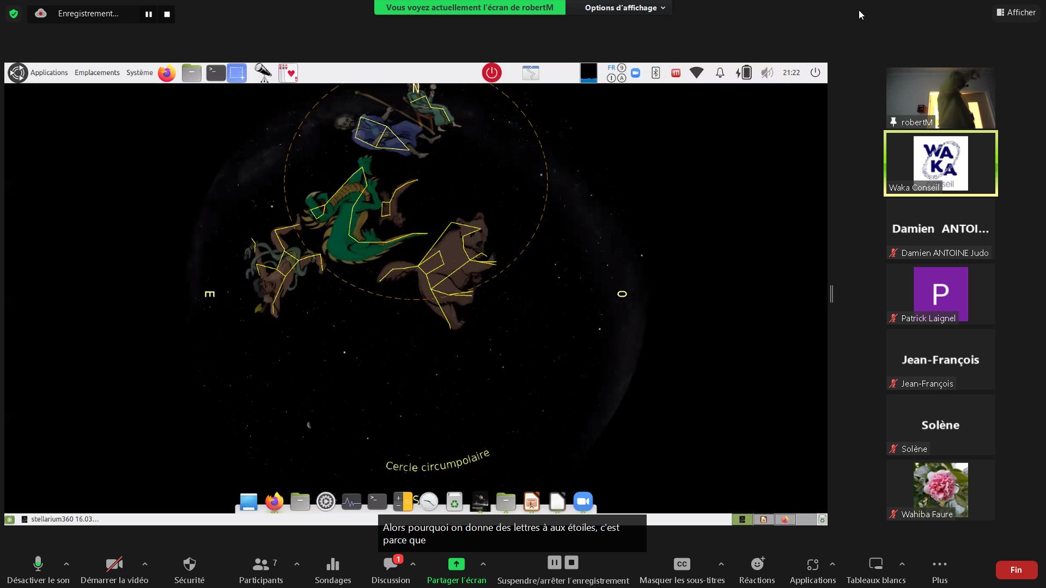Click the Afficher view button
1046x588 pixels.
tap(1016, 12)
